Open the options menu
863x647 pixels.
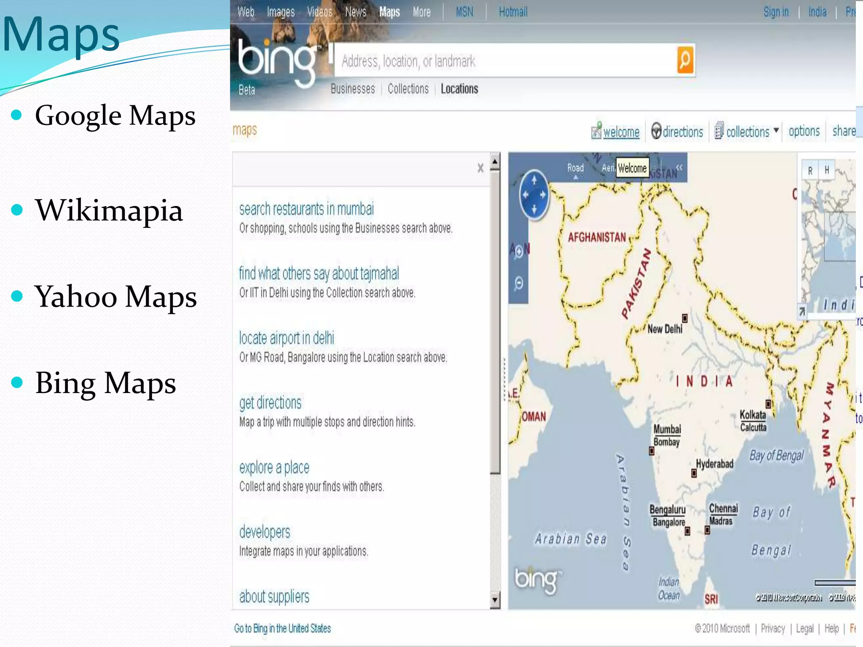coord(804,131)
